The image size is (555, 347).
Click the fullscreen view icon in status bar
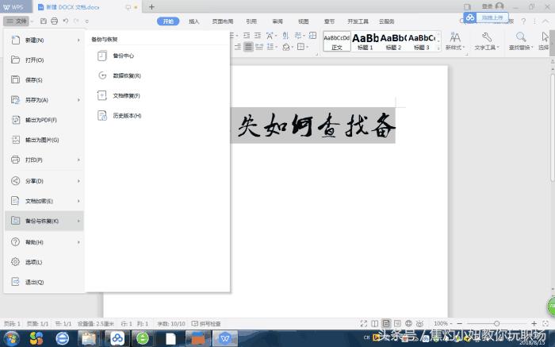coord(363,323)
